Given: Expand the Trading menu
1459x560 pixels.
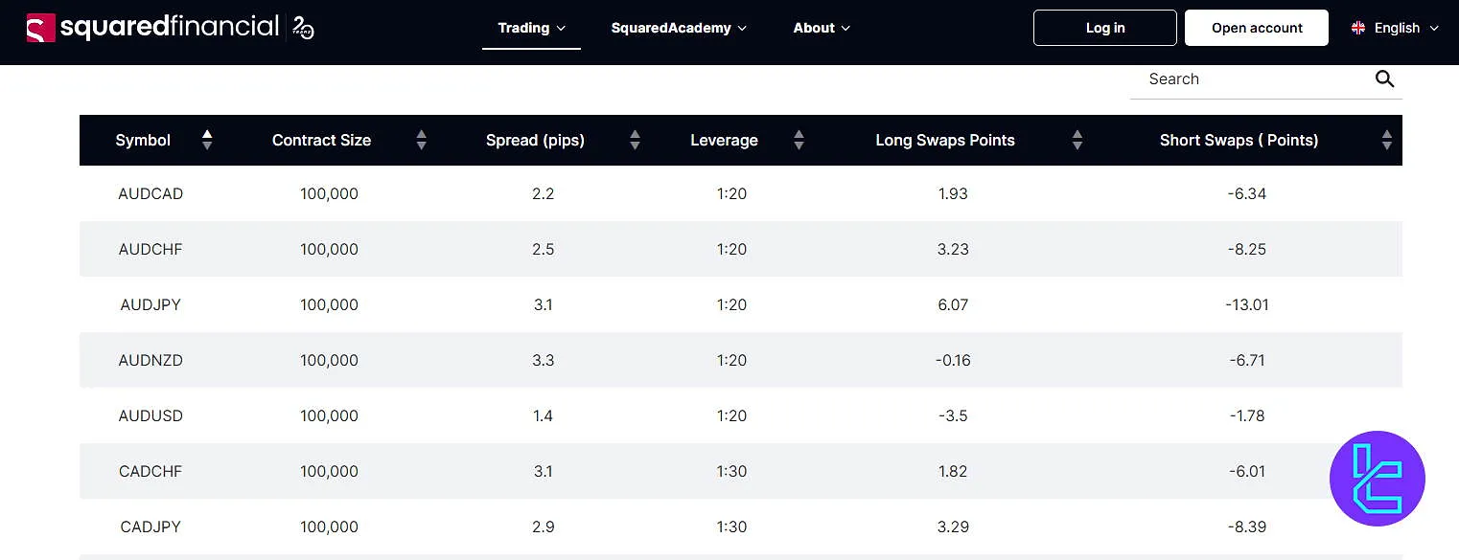Looking at the screenshot, I should pyautogui.click(x=531, y=28).
